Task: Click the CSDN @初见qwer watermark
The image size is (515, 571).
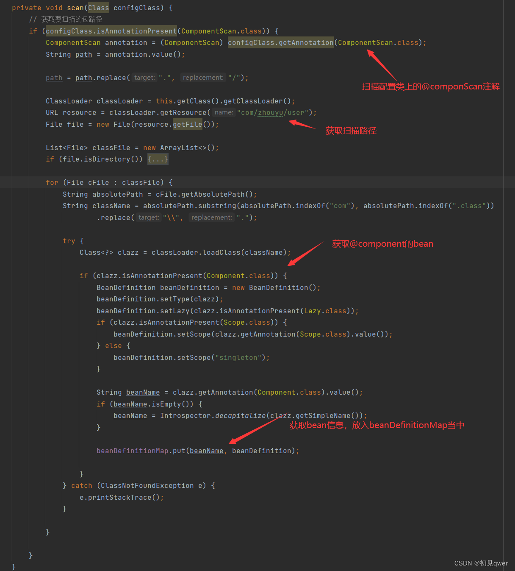Action: [481, 563]
